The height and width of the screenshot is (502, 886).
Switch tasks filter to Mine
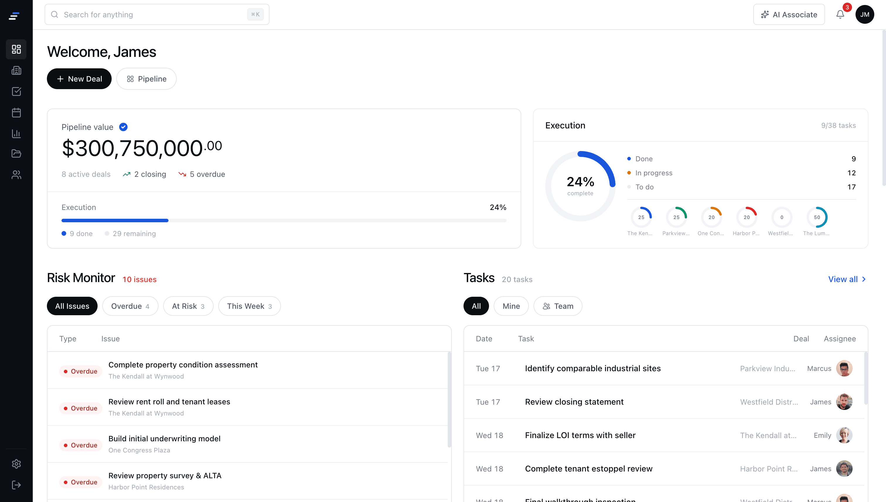[x=511, y=306]
